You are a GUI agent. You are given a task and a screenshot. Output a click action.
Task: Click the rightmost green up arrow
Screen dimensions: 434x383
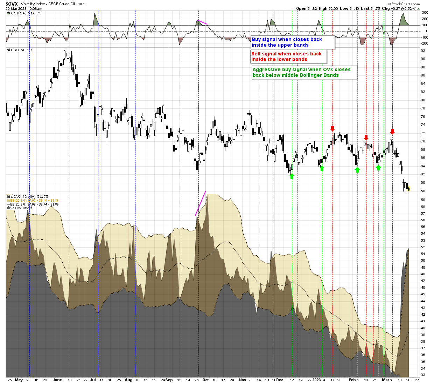tap(378, 168)
